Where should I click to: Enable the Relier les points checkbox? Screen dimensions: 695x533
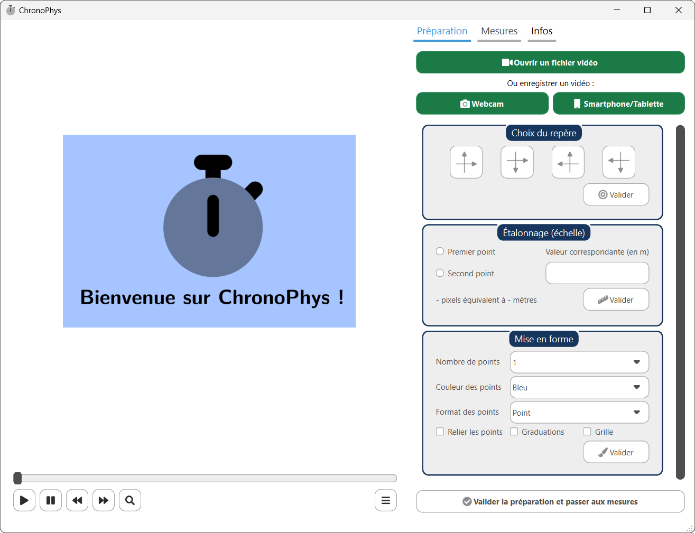click(440, 432)
